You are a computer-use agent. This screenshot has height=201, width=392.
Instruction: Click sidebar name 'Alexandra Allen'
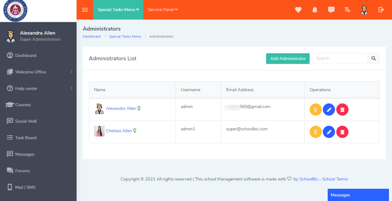[x=38, y=33]
